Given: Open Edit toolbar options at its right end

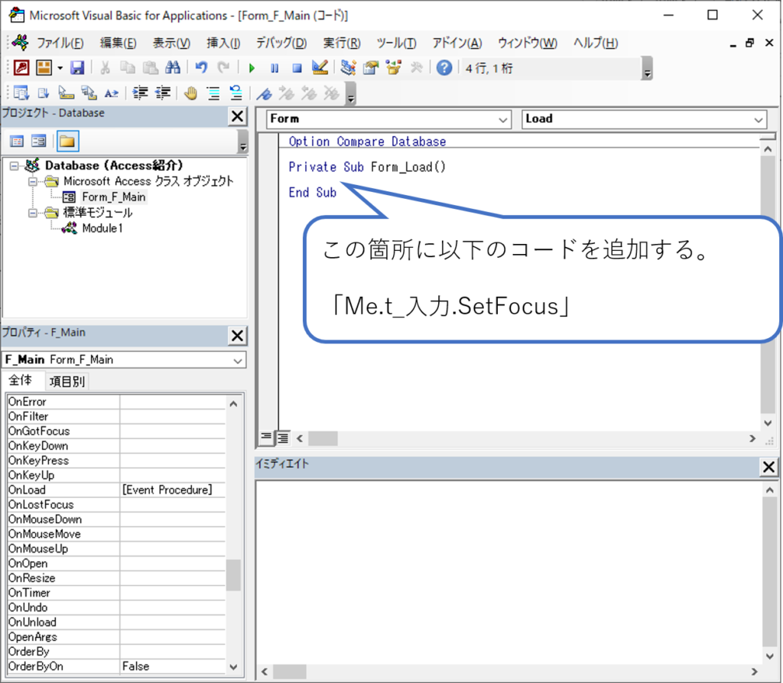Looking at the screenshot, I should click(x=351, y=94).
